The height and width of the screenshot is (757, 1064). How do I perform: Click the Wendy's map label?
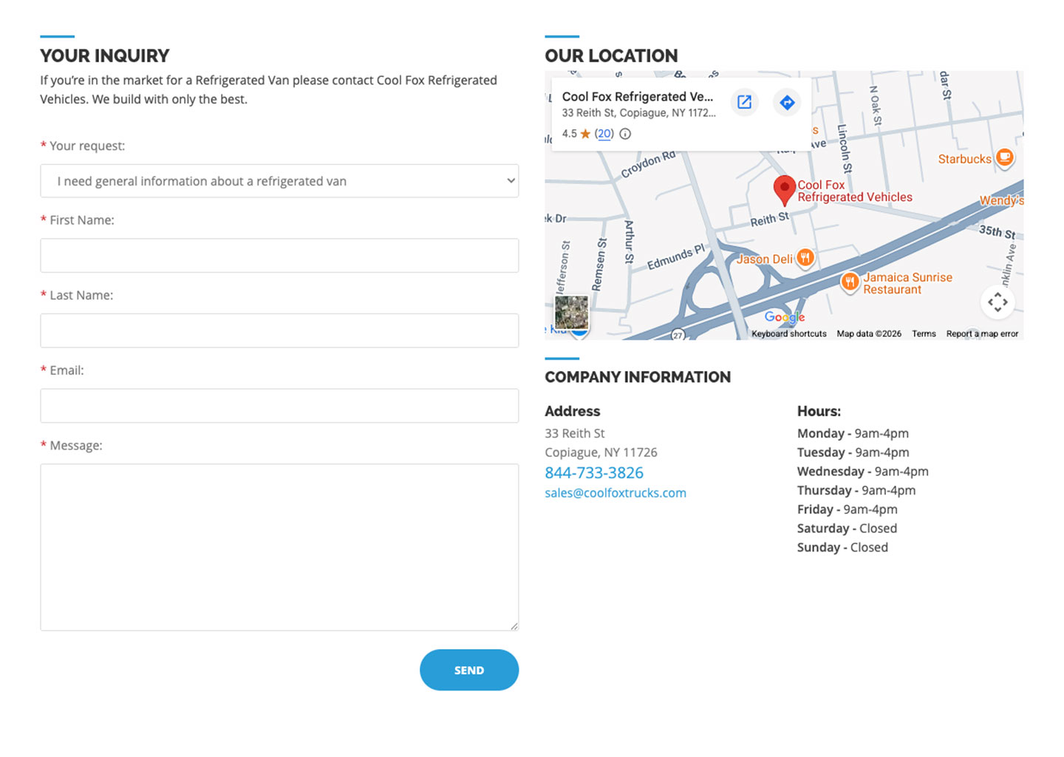[1001, 200]
